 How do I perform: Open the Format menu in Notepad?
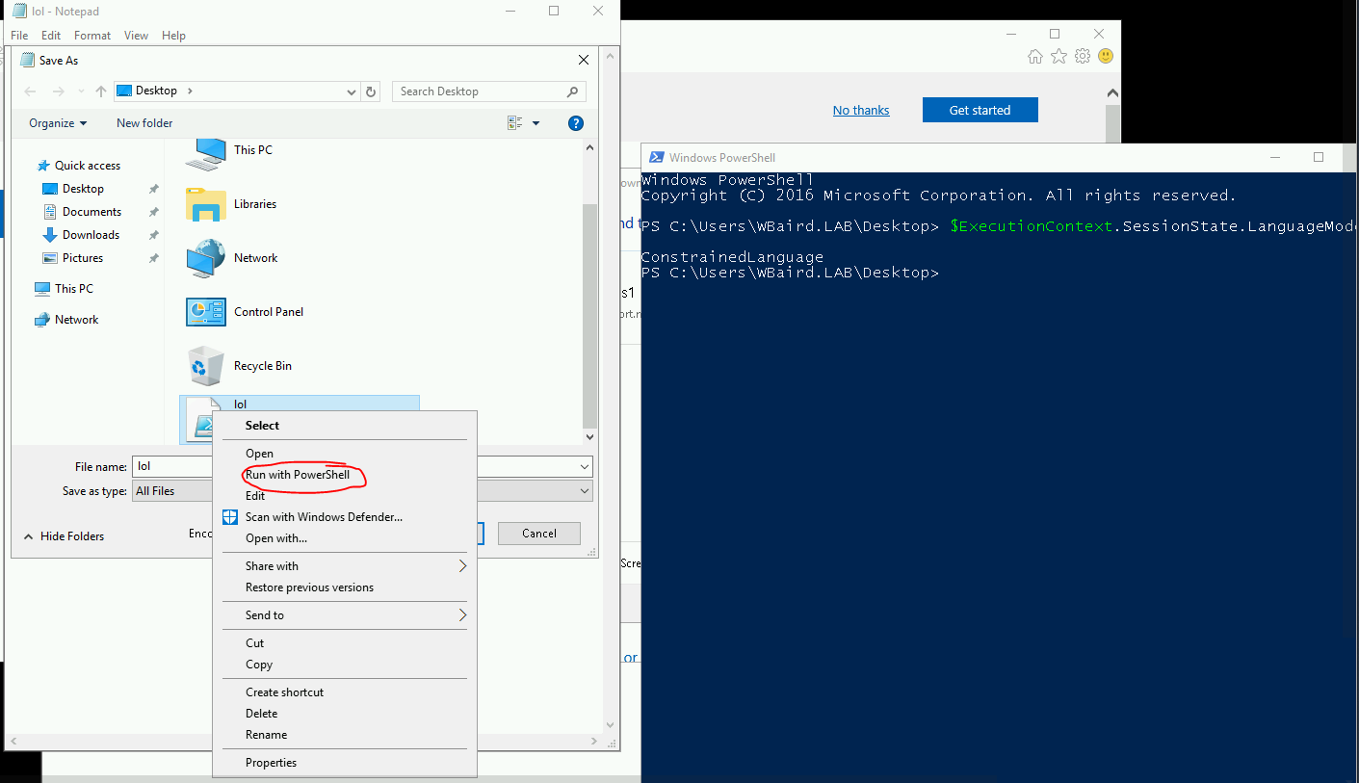pos(92,36)
